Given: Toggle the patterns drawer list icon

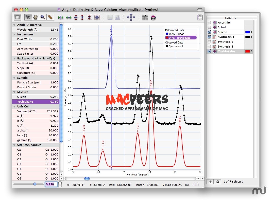Looking at the screenshot, I should click(200, 17).
